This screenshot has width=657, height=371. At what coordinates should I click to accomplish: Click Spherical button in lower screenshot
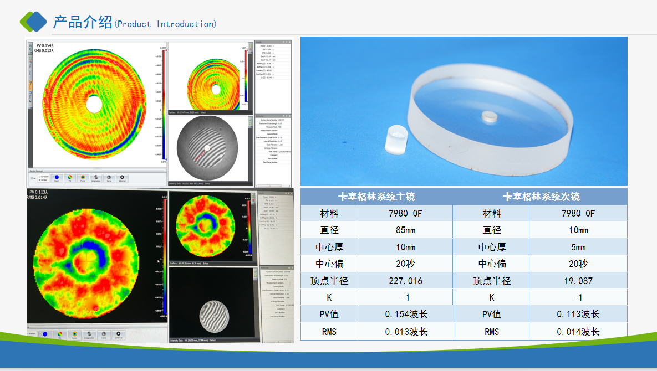(x=119, y=335)
